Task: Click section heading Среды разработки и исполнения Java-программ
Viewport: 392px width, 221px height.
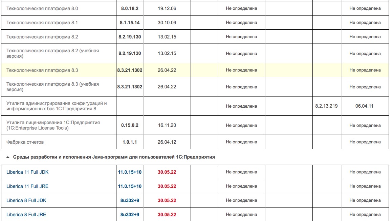Action: coord(114,157)
